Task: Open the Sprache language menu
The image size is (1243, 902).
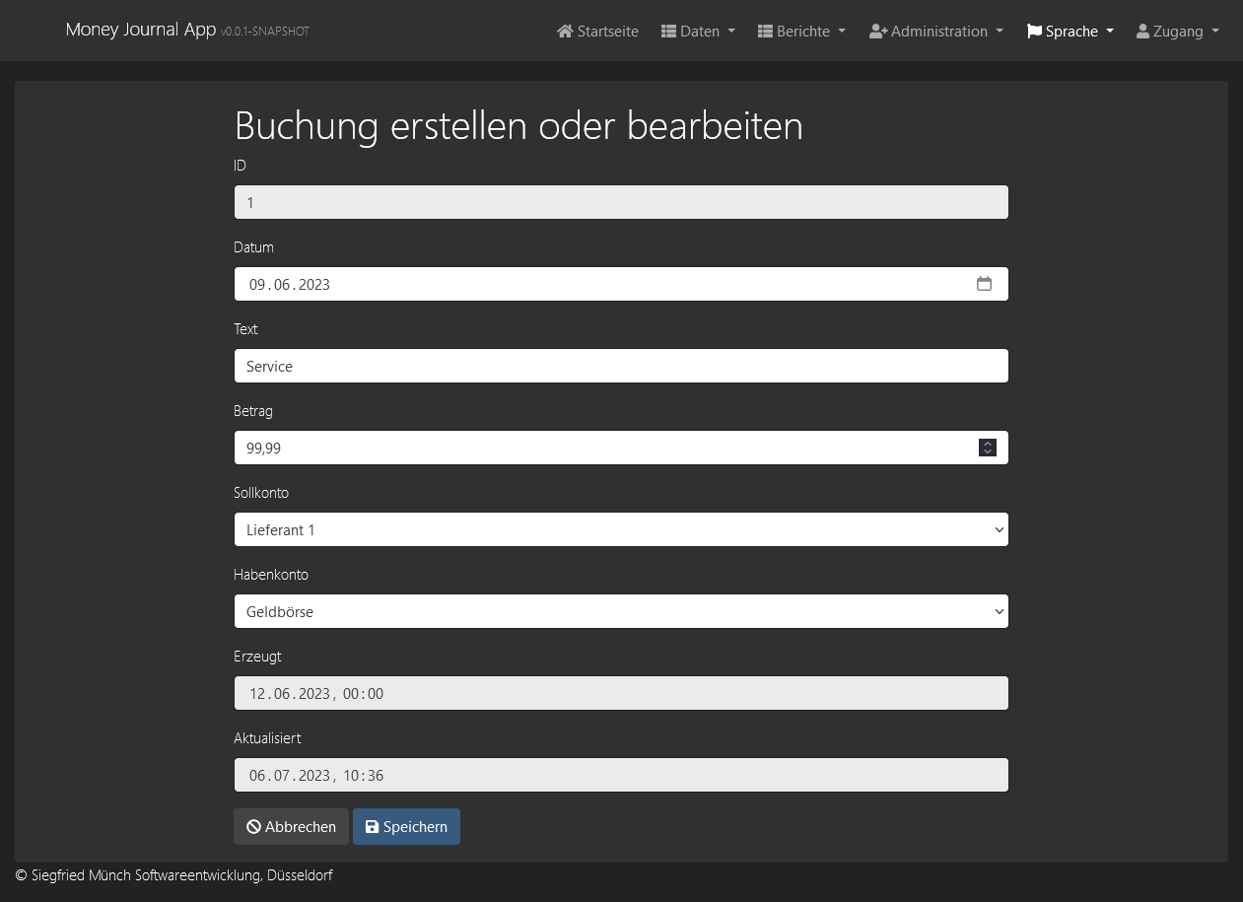Action: [x=1070, y=32]
